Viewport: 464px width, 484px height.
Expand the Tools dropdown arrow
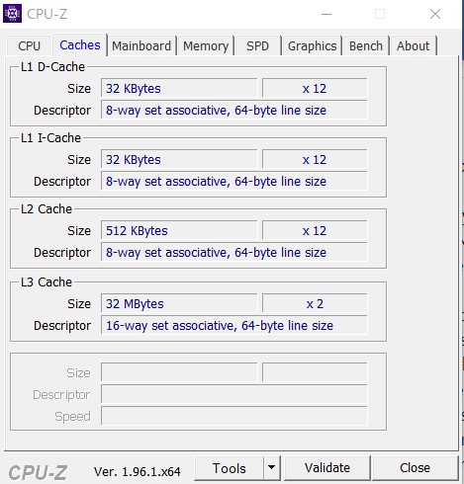pos(272,467)
